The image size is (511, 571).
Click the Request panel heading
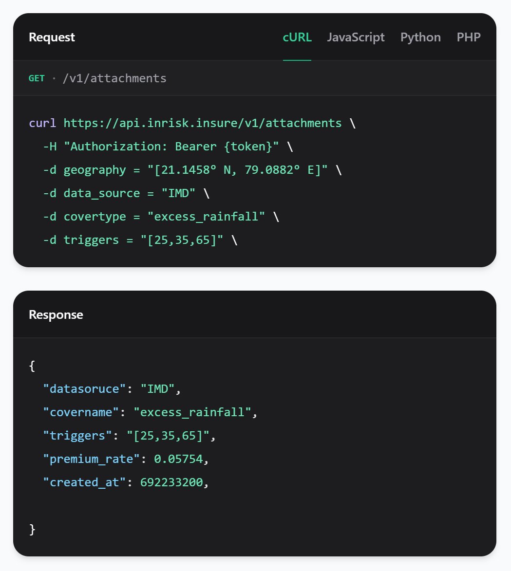click(52, 37)
